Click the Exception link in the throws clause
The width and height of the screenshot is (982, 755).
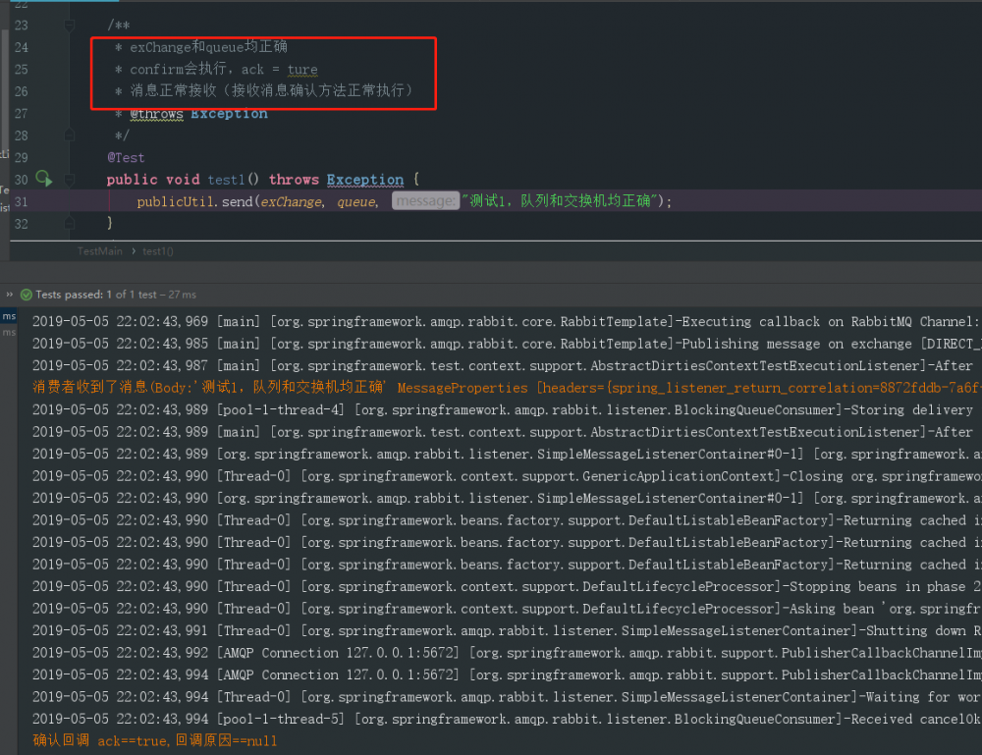pyautogui.click(x=365, y=180)
